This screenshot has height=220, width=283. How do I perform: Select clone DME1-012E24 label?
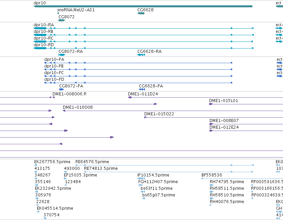click(224, 127)
